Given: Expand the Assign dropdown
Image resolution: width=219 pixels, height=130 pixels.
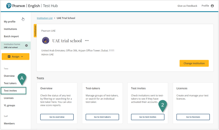Looking at the screenshot, I should [x=22, y=57].
